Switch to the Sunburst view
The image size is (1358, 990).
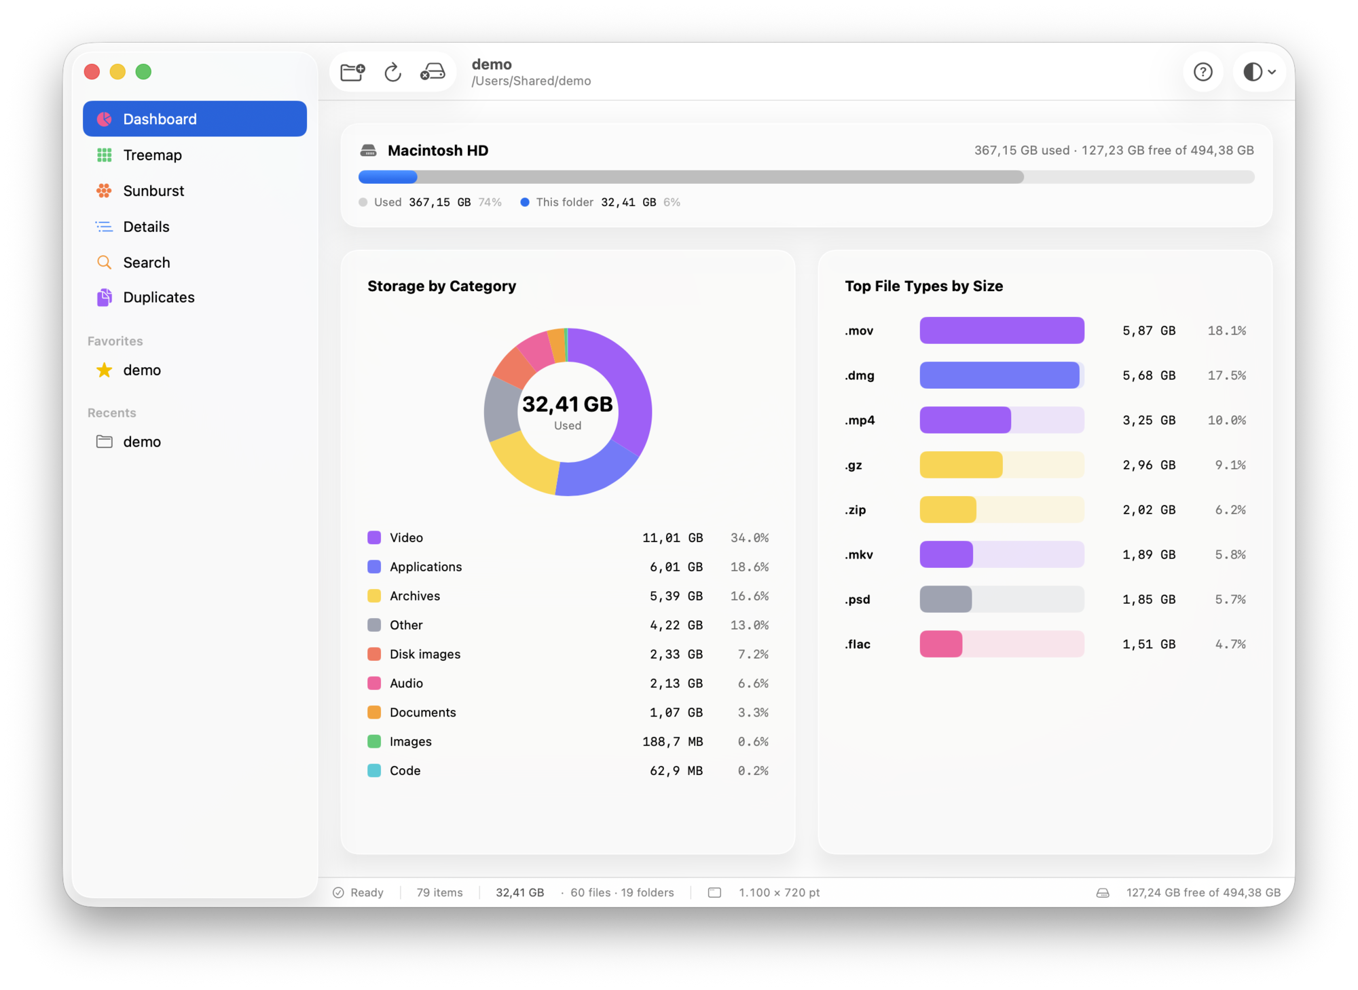(x=195, y=191)
